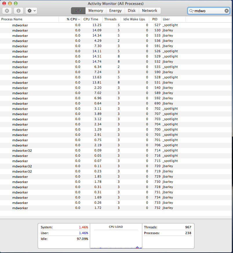Image resolution: width=233 pixels, height=253 pixels.
Task: Sort by User column header
Action: point(174,19)
